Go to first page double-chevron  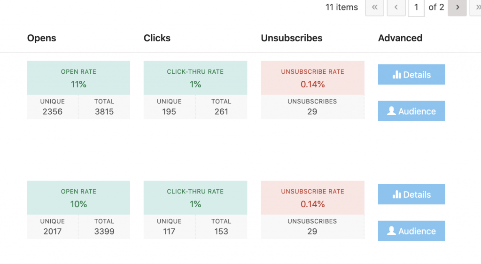click(x=374, y=8)
